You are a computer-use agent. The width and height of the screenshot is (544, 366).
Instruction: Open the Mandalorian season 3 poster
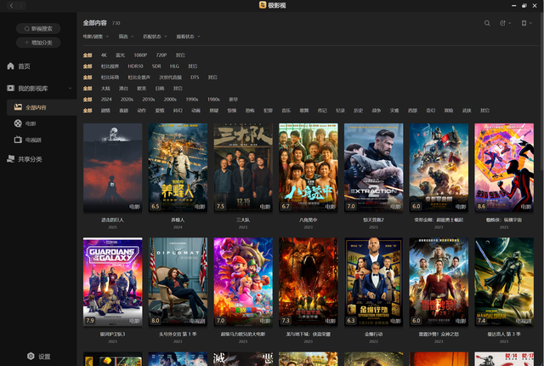pyautogui.click(x=504, y=282)
